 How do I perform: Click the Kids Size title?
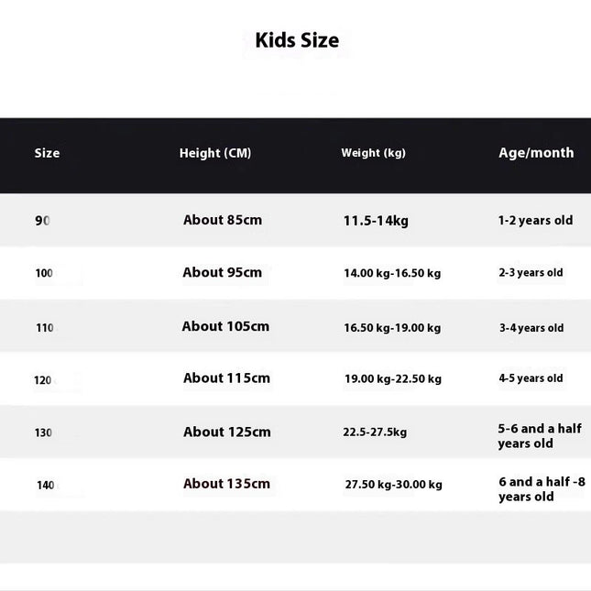coord(297,40)
